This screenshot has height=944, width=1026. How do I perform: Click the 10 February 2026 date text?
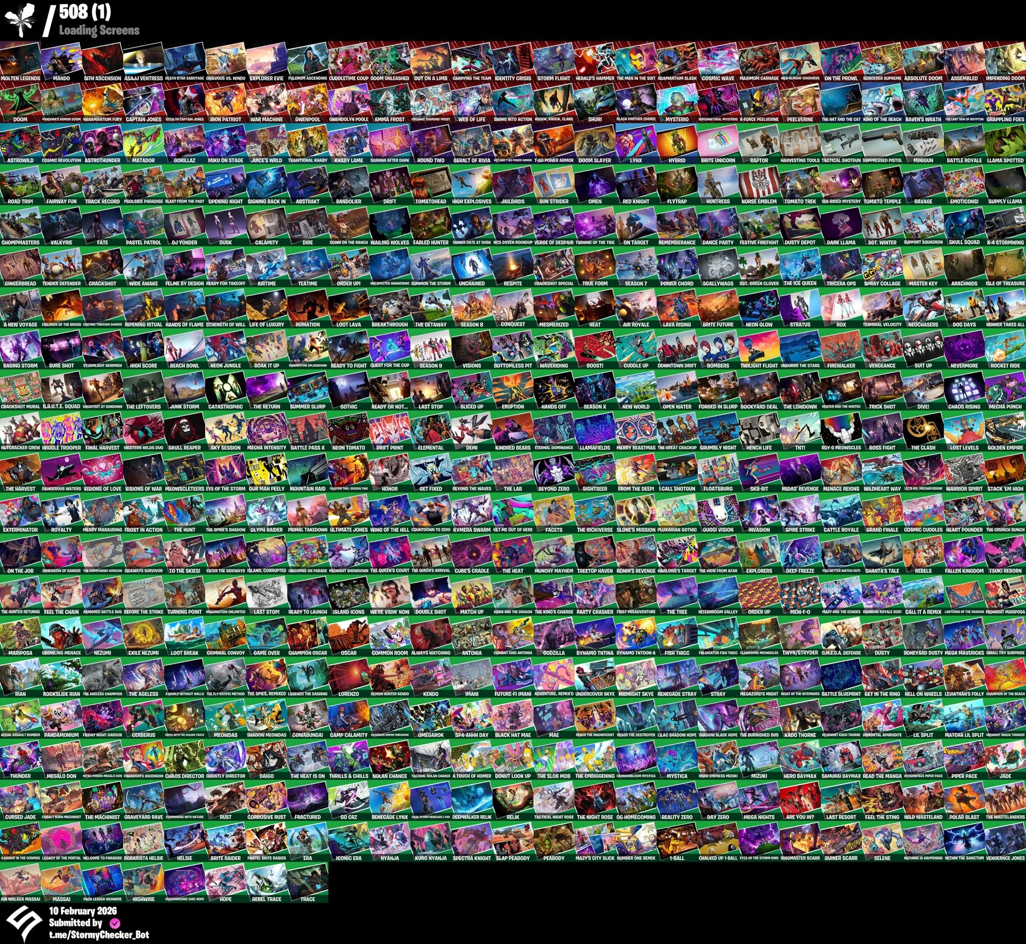[x=83, y=911]
